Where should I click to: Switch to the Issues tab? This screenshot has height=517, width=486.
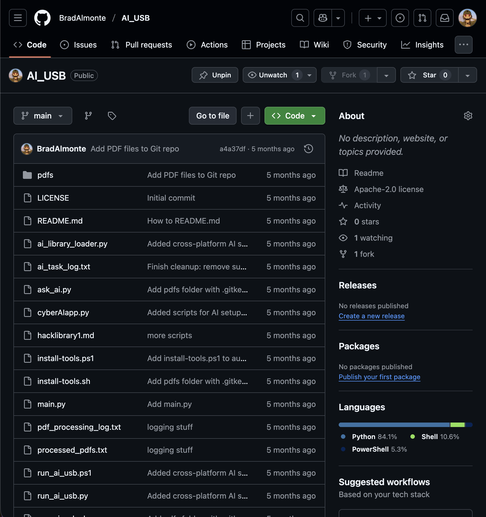(x=78, y=45)
